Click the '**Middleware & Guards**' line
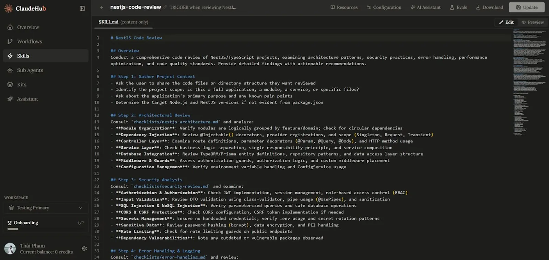This screenshot has width=549, height=260. tap(250, 161)
